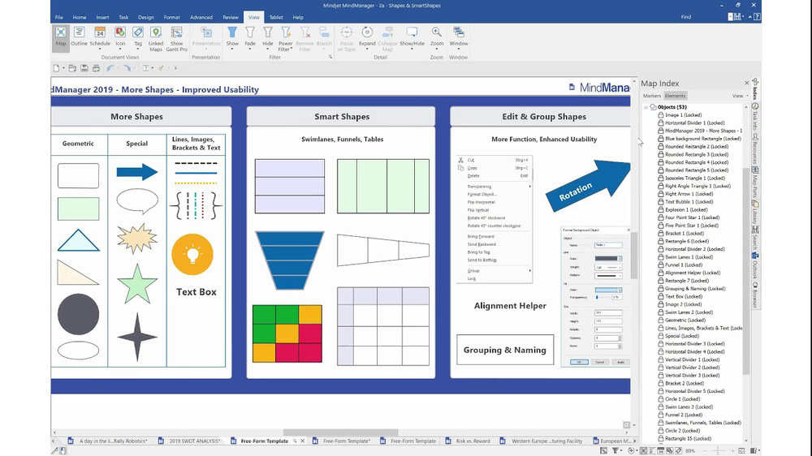Toggle lock icon for Text Bubble 1

point(661,201)
